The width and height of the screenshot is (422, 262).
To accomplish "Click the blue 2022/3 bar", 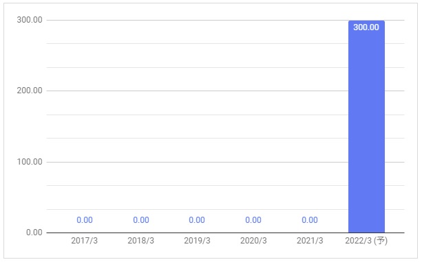I will [366, 127].
